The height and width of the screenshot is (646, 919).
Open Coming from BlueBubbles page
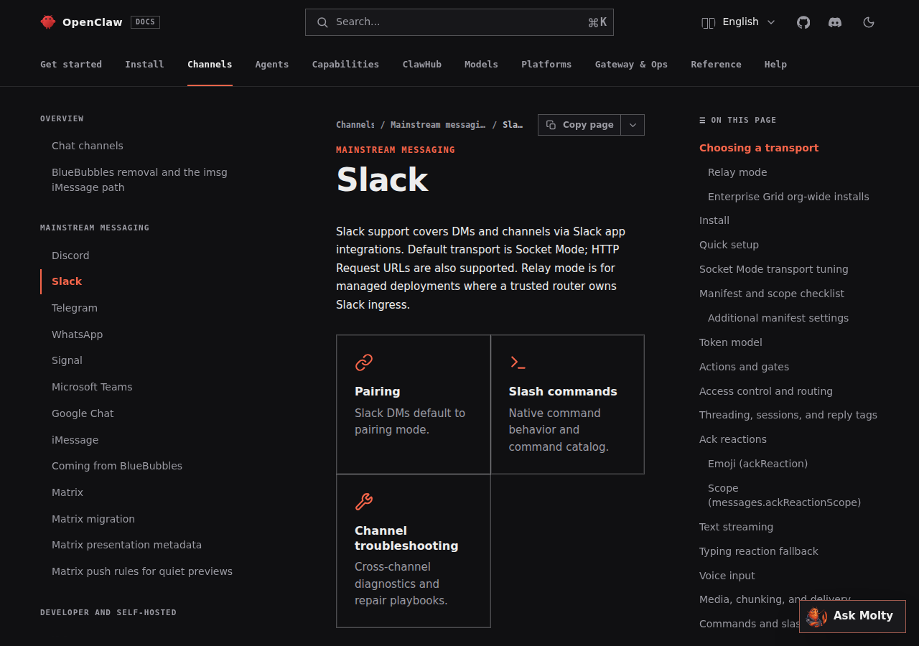117,466
